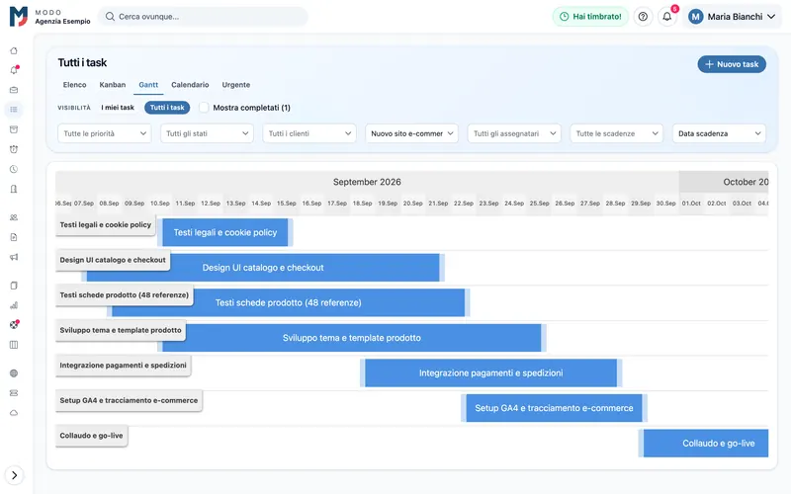Open Tutte le priorità dropdown

coord(105,133)
